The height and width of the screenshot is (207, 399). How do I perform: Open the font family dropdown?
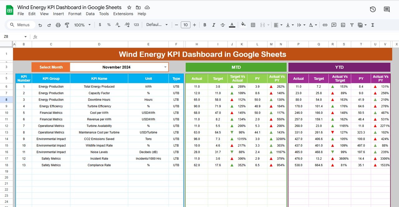(157, 25)
